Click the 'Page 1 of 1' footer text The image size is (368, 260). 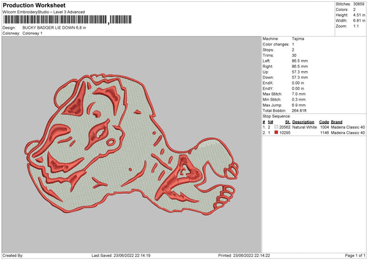(x=355, y=256)
